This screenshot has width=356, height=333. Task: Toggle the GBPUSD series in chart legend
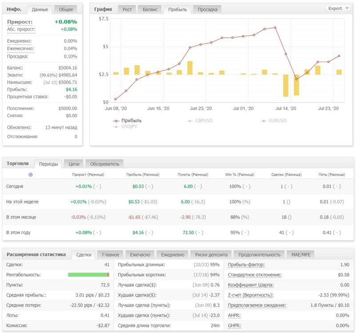200,120
